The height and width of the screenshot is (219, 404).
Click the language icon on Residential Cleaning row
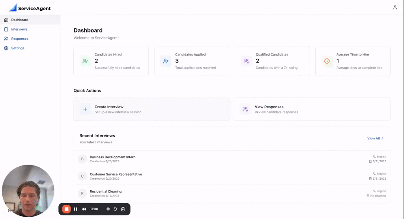(x=374, y=191)
